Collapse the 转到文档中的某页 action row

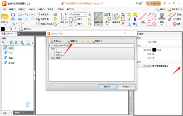point(50,46)
